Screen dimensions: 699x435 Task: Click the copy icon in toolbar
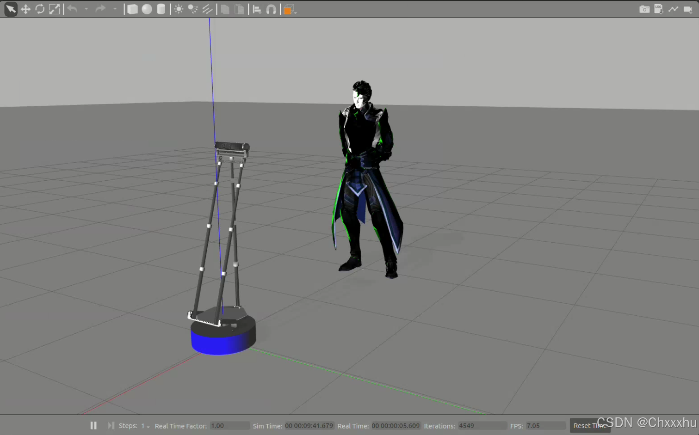point(225,9)
